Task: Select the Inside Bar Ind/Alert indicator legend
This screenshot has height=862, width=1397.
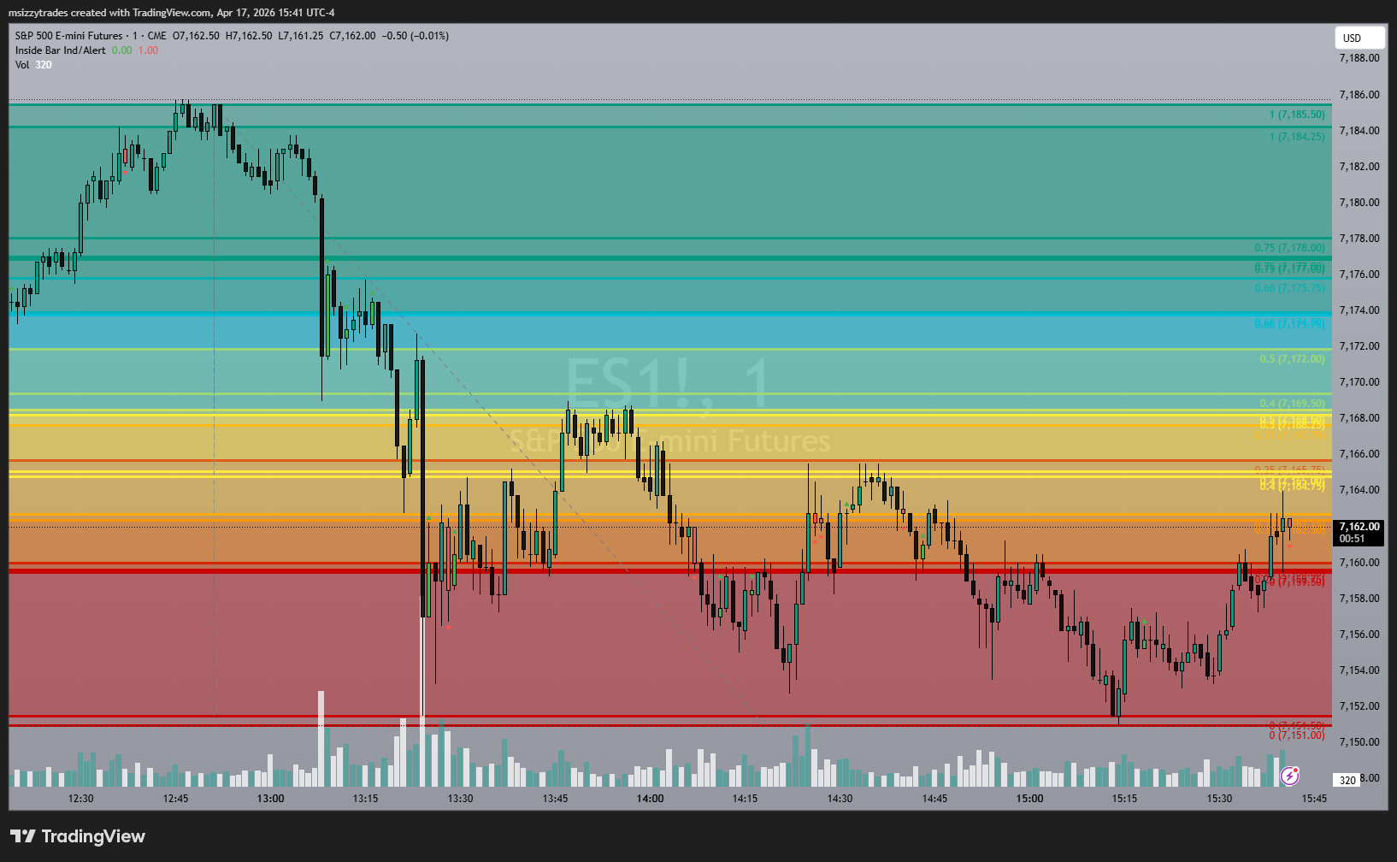Action: 61,50
